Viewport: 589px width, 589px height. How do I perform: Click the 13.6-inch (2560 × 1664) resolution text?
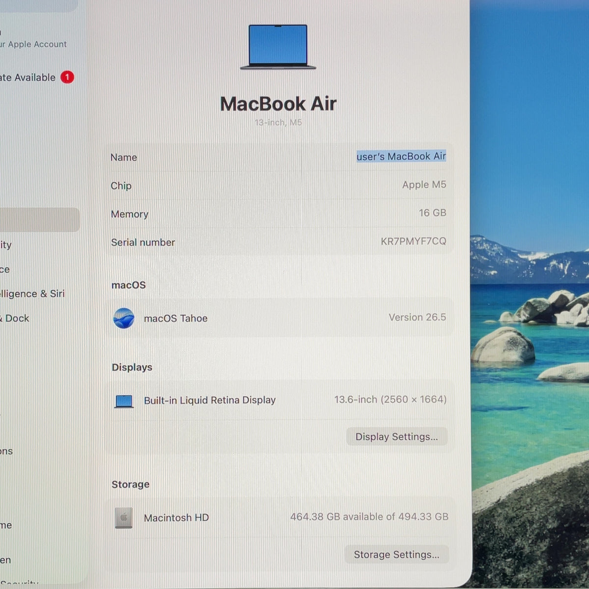point(390,400)
